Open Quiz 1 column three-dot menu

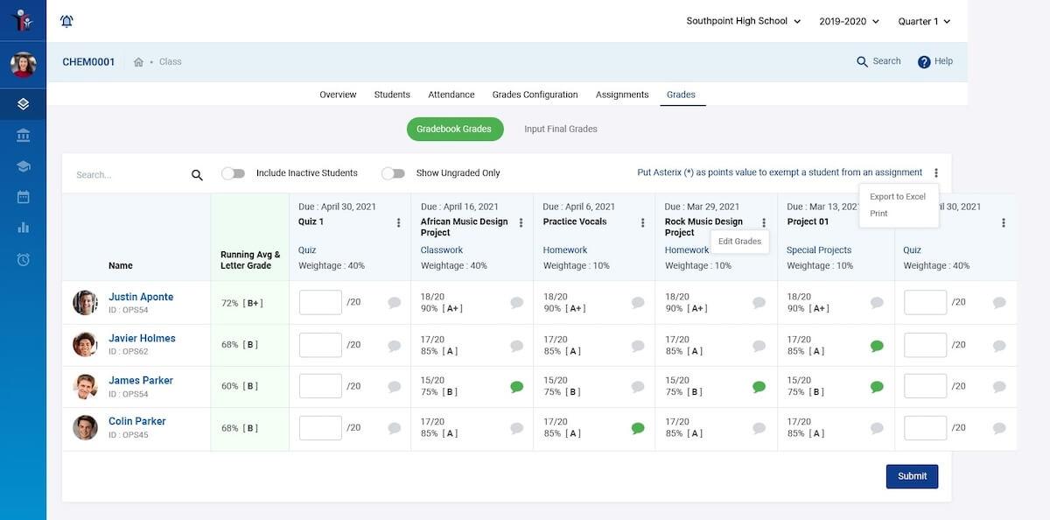coord(398,223)
